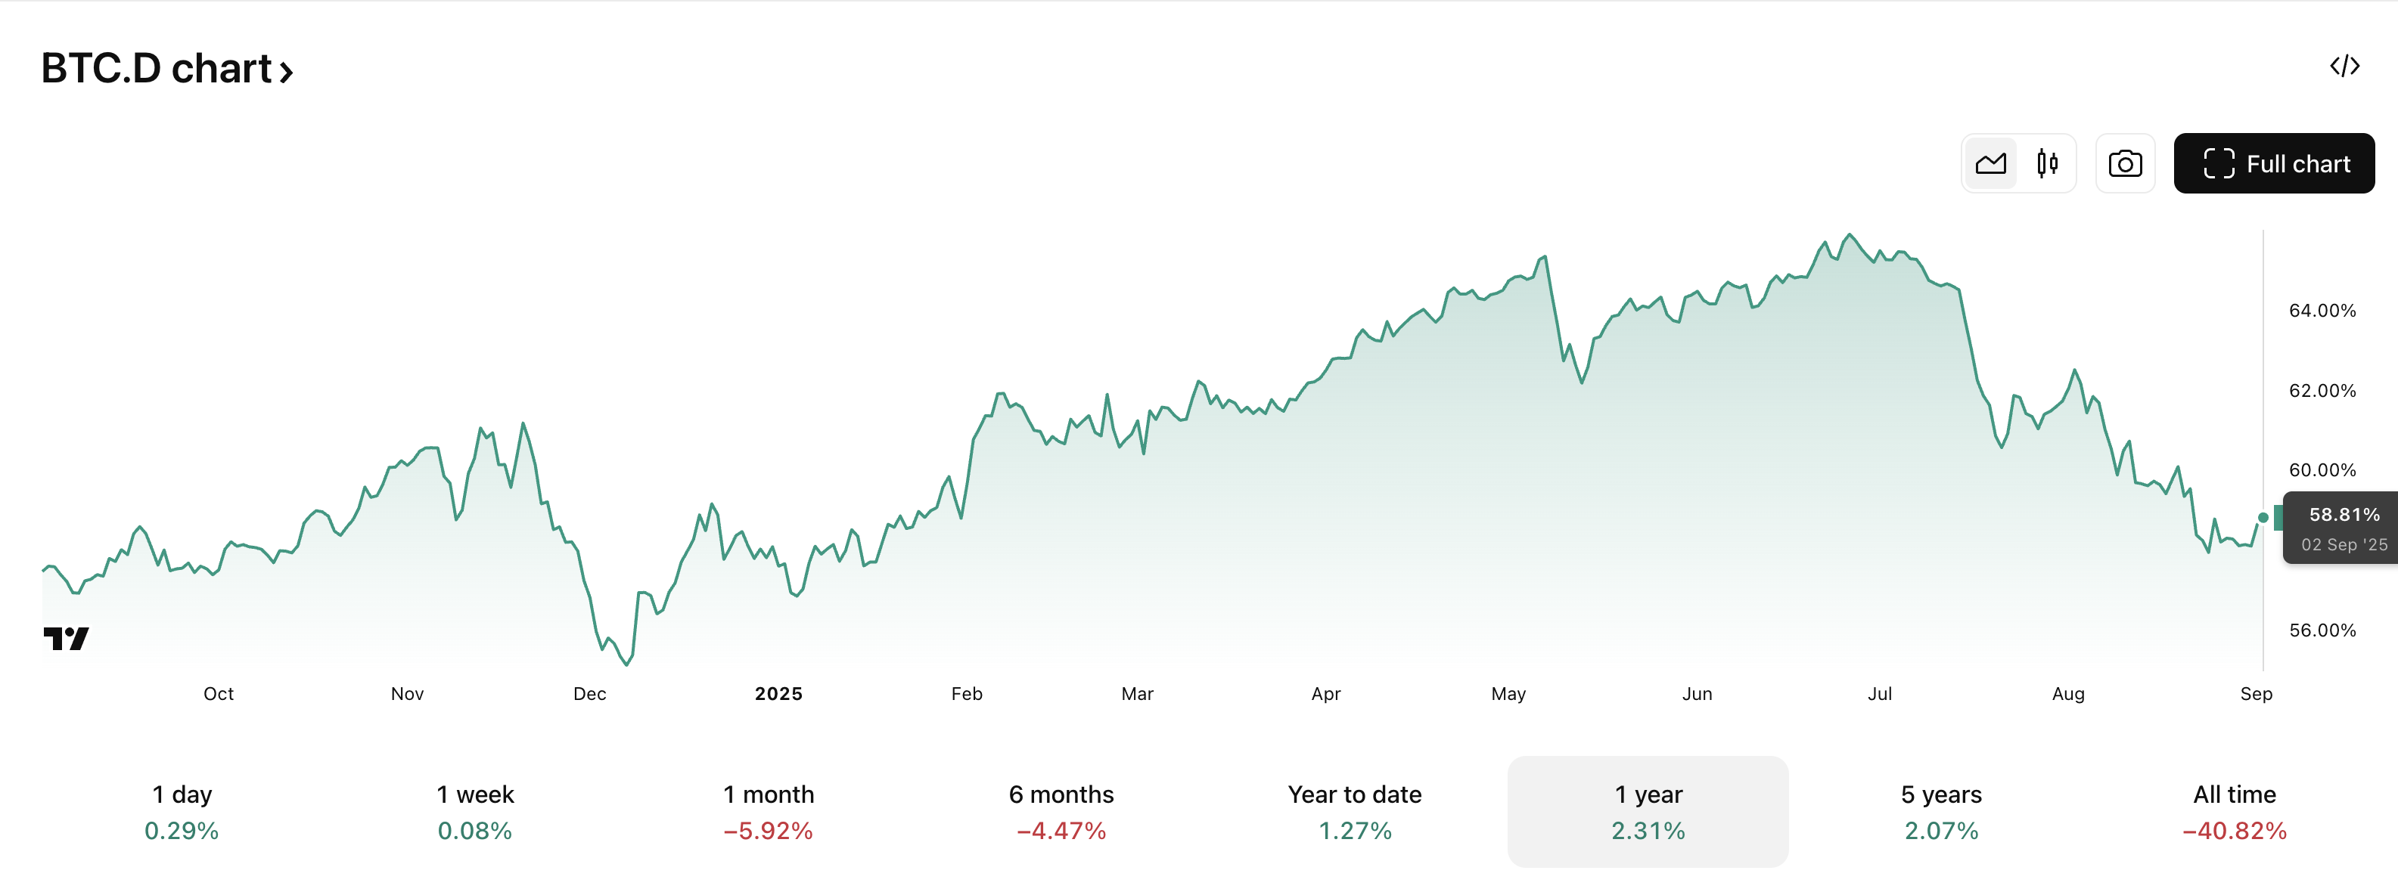Click the 58.81% current price label
Image resolution: width=2398 pixels, height=892 pixels.
tap(2343, 516)
